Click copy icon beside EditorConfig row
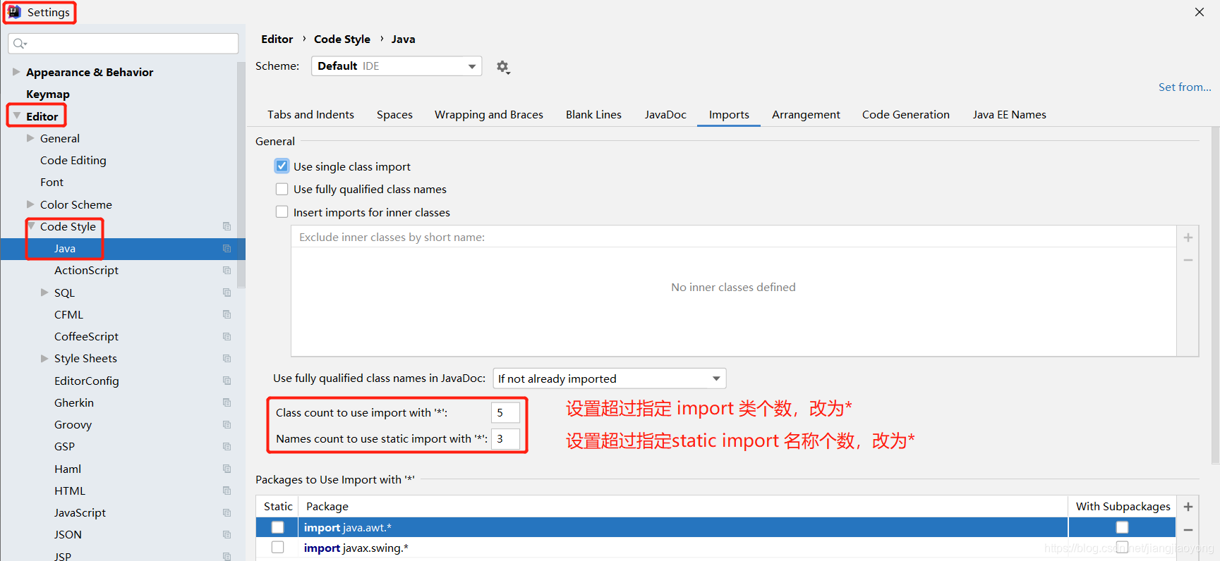The width and height of the screenshot is (1220, 561). click(227, 381)
